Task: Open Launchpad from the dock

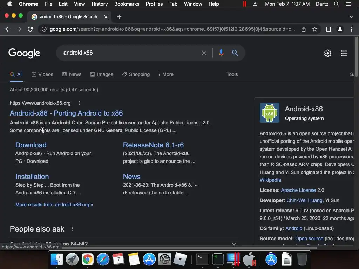Action: [72, 260]
